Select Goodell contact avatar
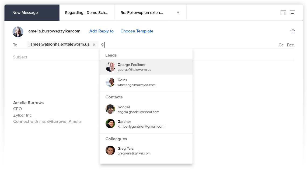307x177 pixels. pyautogui.click(x=110, y=109)
